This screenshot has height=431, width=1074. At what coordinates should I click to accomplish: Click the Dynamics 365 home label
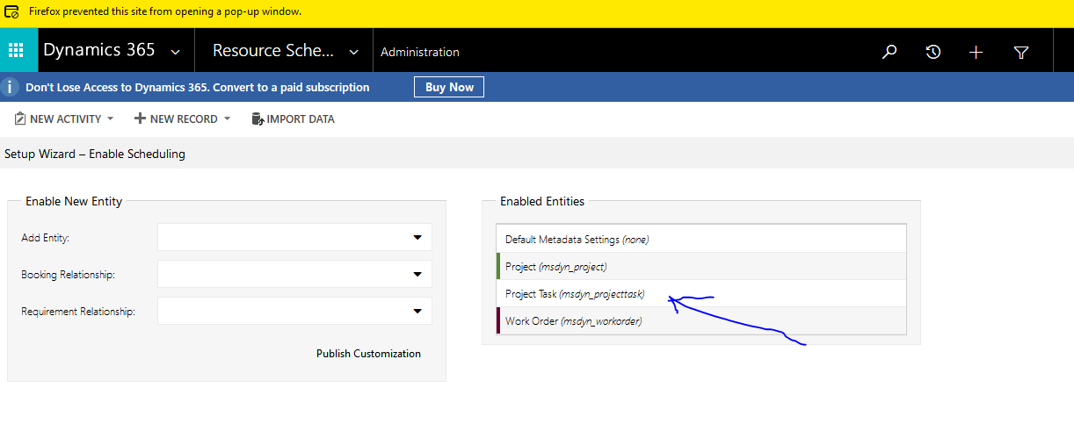[x=99, y=50]
